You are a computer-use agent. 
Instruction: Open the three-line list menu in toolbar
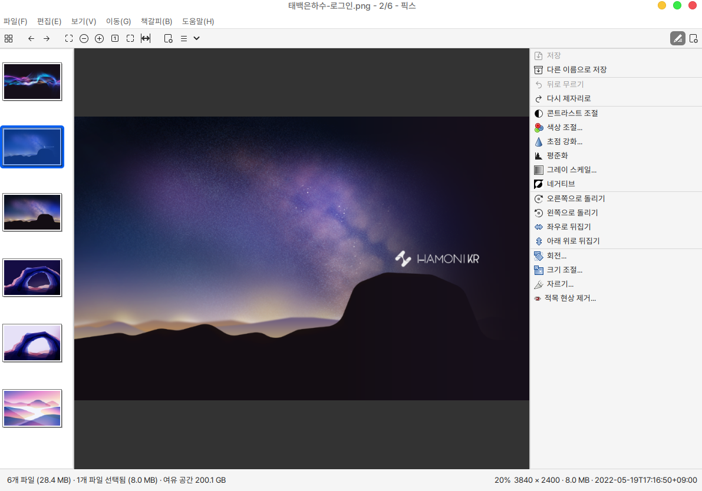[183, 39]
